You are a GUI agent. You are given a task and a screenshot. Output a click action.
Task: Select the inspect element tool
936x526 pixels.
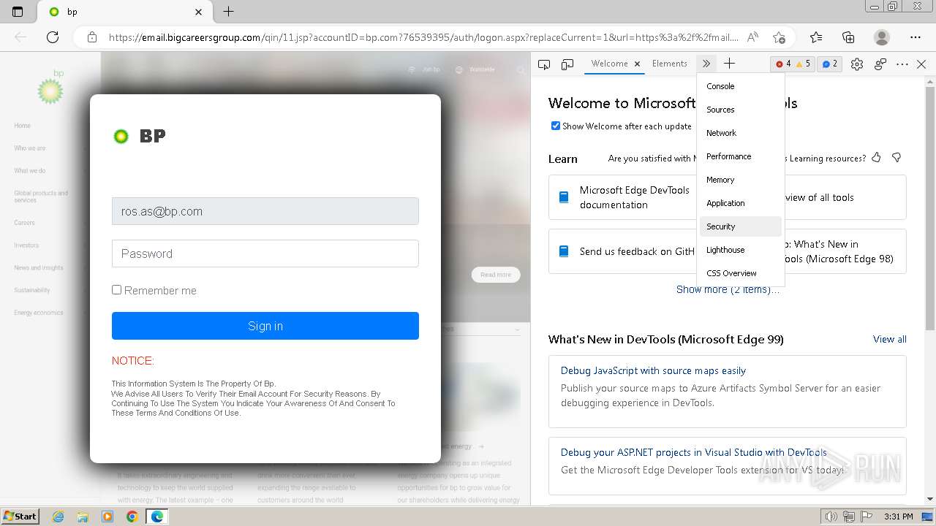point(544,64)
